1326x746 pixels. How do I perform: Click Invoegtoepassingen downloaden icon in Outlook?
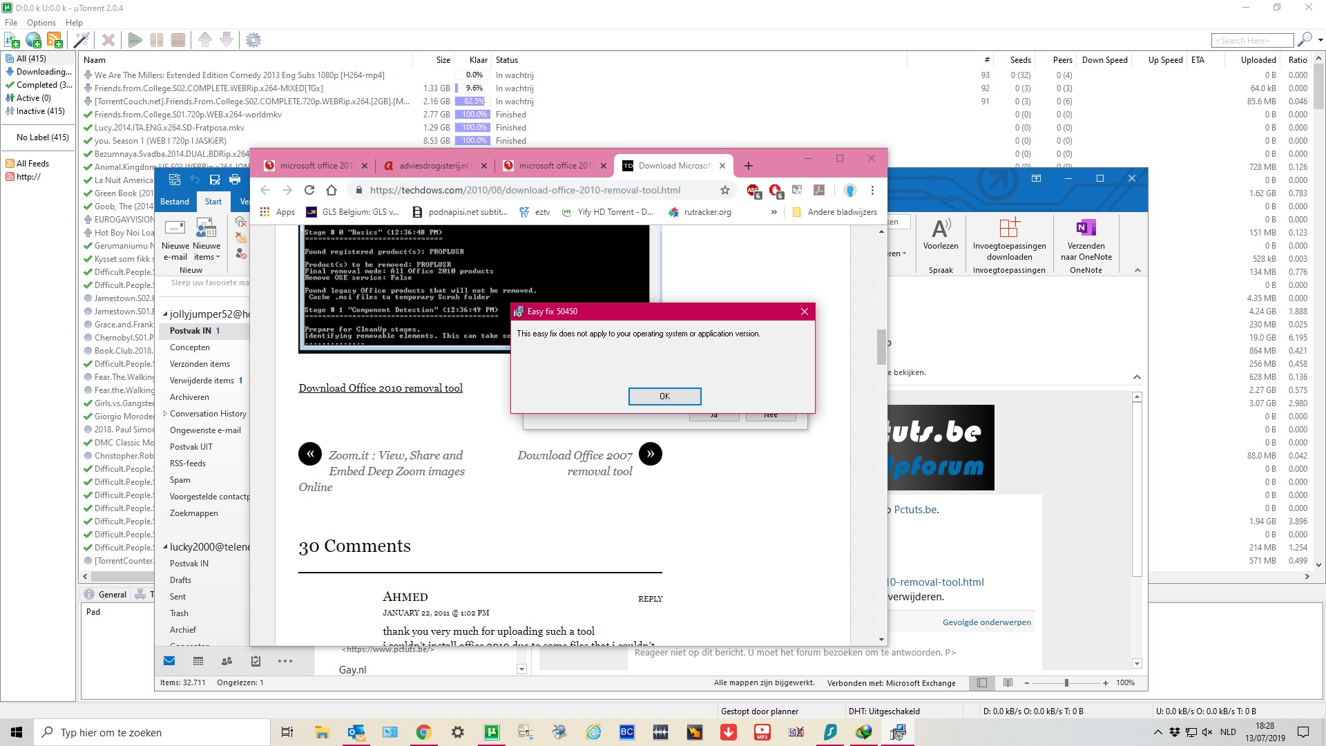tap(1009, 240)
